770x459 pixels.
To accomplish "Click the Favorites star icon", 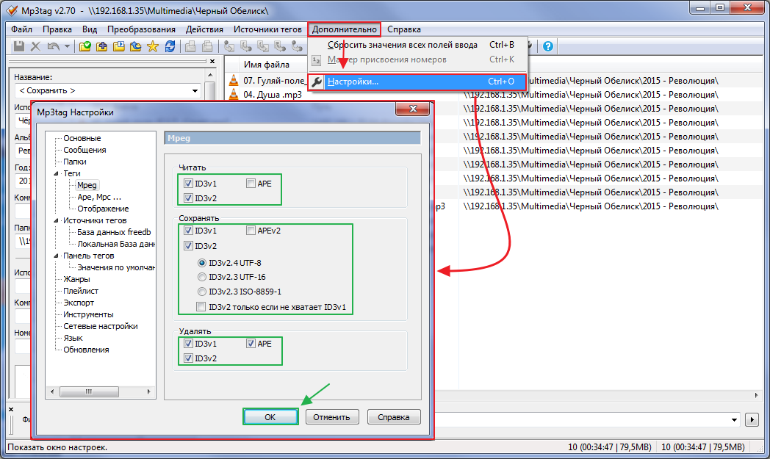I will (153, 46).
